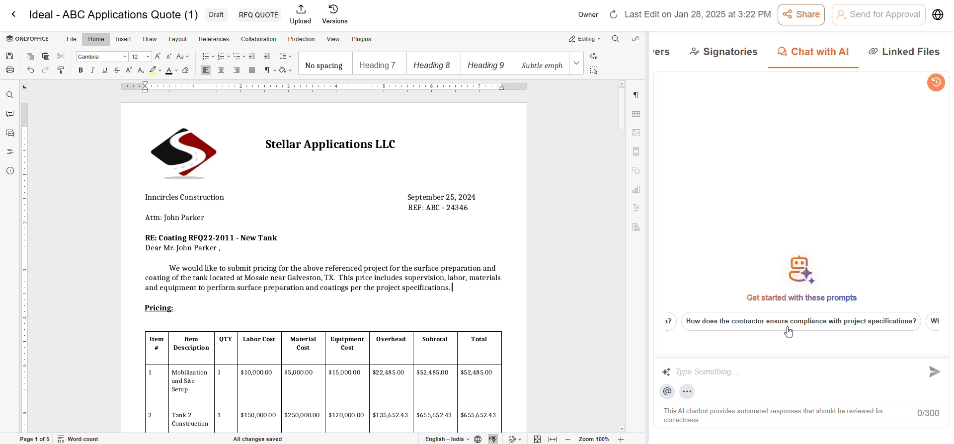Set paragraph alignment to center

coord(221,71)
